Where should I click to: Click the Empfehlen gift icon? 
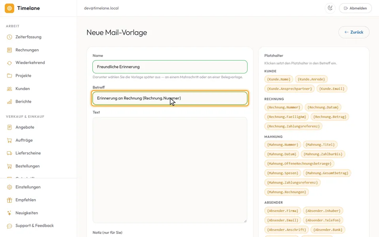tap(9, 200)
